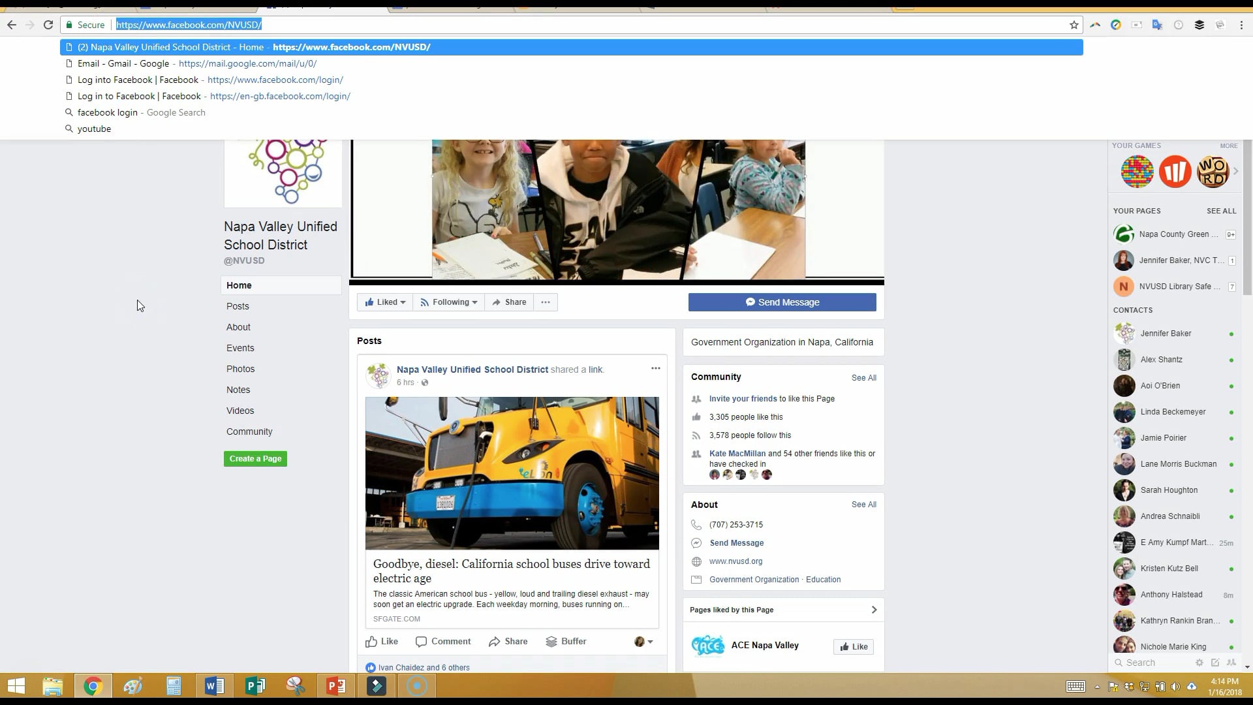
Task: Click the Buffer layers extension icon in the toolbar
Action: pos(1199,25)
